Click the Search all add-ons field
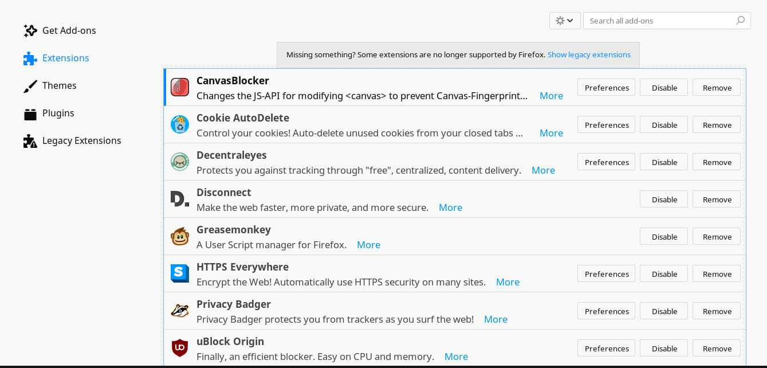This screenshot has height=368, width=767. click(667, 21)
